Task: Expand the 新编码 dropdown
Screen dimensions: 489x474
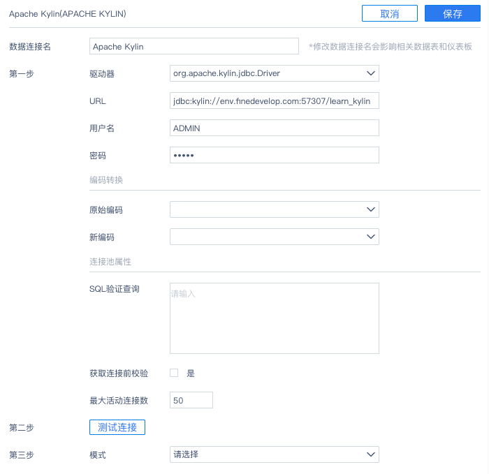Action: pos(275,237)
